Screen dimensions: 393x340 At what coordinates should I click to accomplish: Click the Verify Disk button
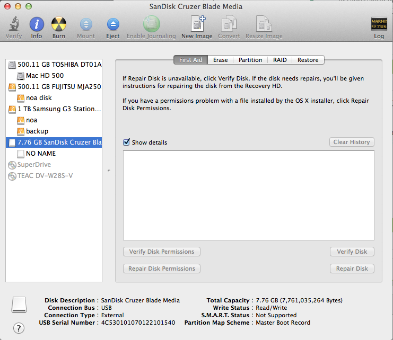point(352,252)
